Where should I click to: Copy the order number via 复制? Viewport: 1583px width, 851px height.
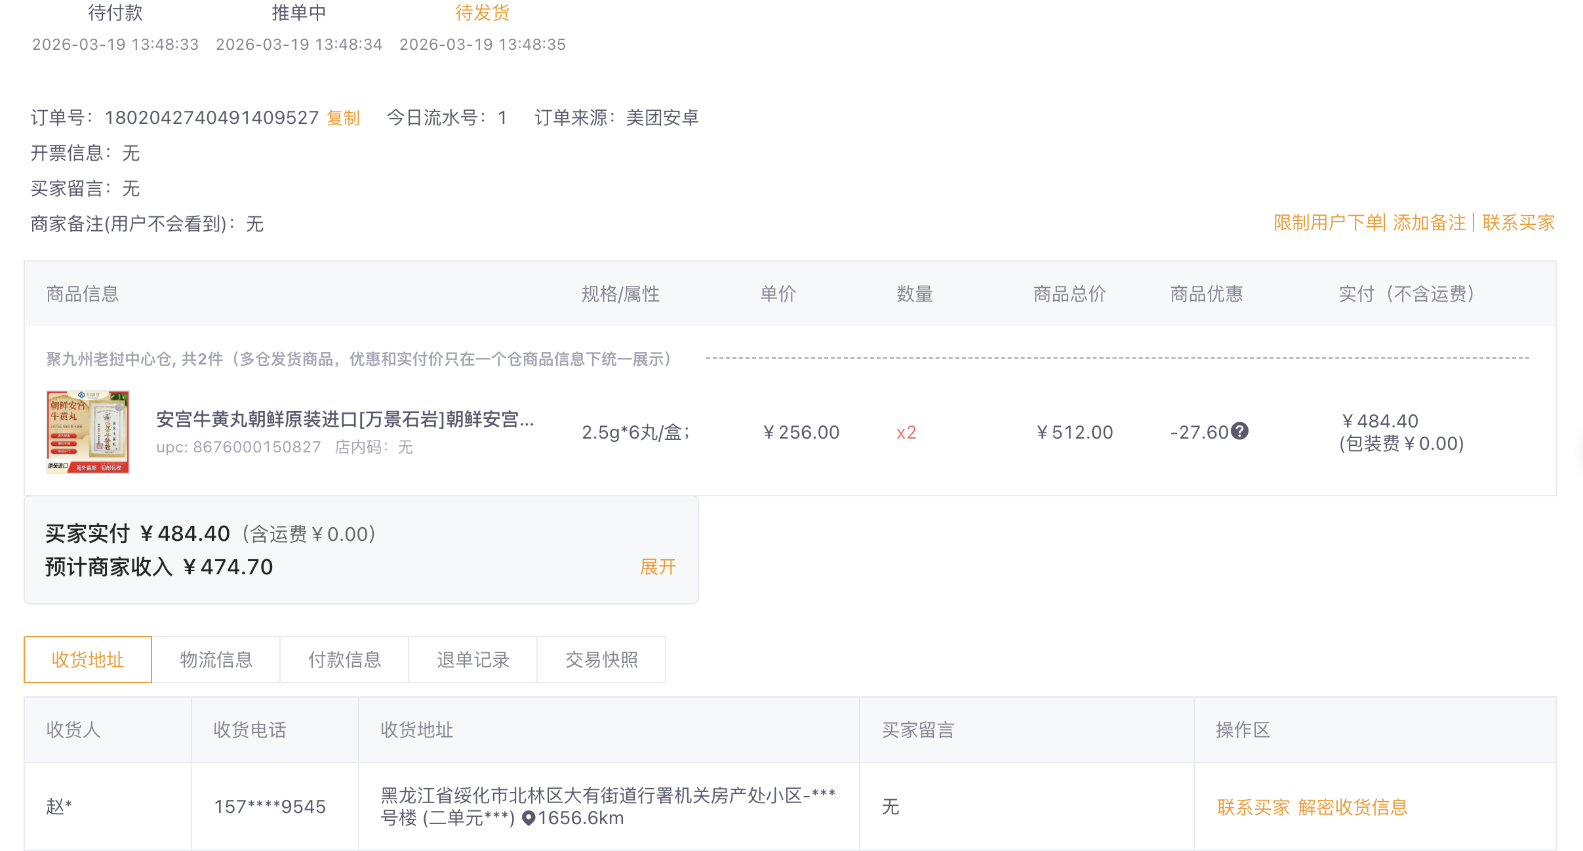[x=343, y=118]
